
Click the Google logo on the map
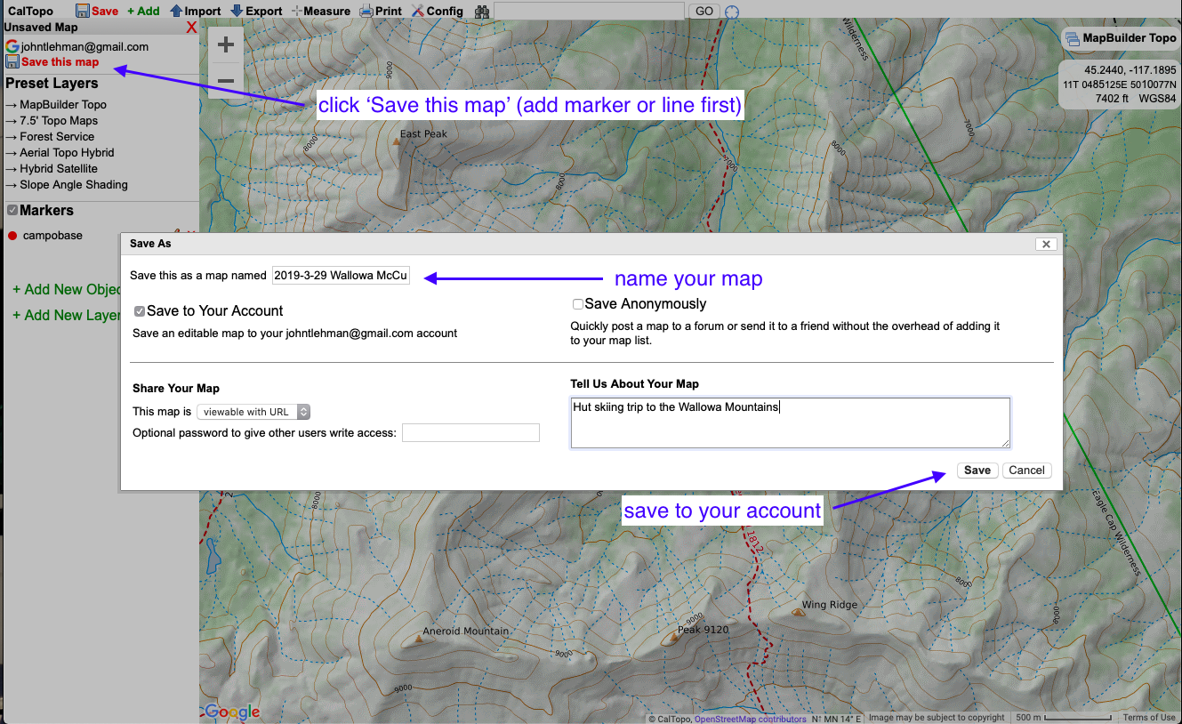pyautogui.click(x=232, y=712)
